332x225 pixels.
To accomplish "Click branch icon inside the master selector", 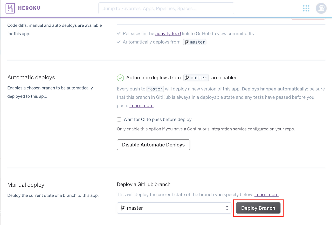I will [x=123, y=208].
